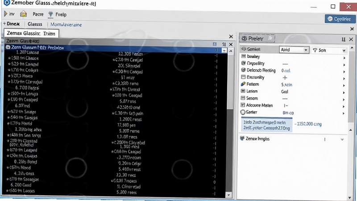Select the '5.200 rees' list entry
The width and height of the screenshot is (357, 201).
click(x=126, y=193)
